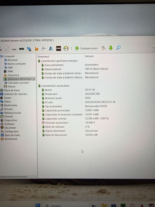Open Benchmark category in tree

point(9,139)
